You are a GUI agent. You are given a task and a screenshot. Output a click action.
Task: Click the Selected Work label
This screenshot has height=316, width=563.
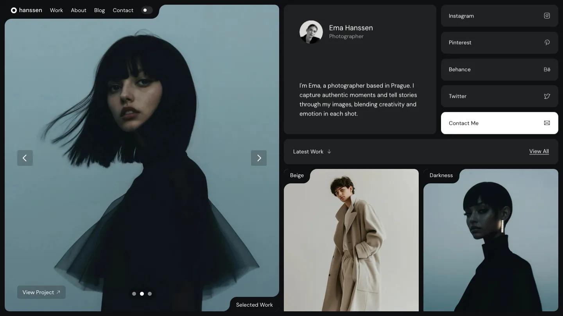(x=255, y=305)
